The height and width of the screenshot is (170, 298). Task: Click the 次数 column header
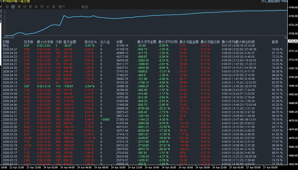59,42
